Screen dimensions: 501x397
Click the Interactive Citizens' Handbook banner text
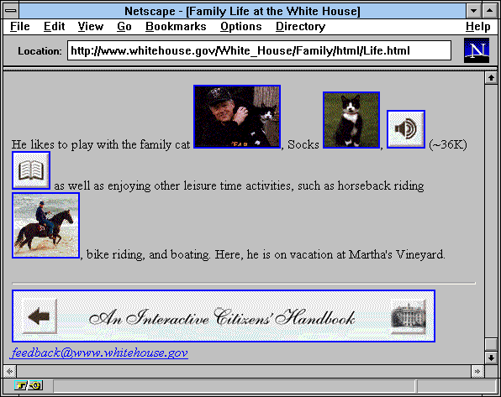pos(222,317)
